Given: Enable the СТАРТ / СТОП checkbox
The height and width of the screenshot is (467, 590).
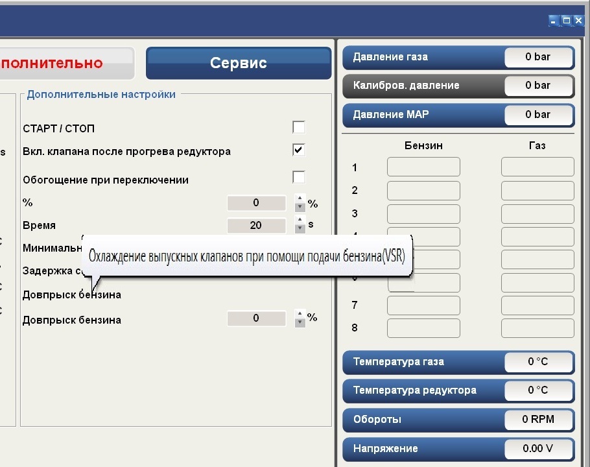Looking at the screenshot, I should [298, 127].
